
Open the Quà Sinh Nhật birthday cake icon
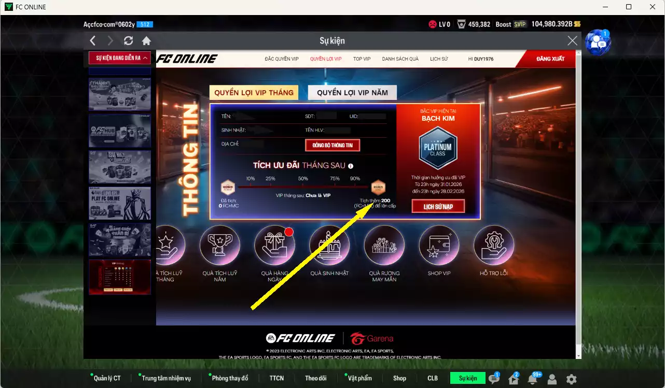329,246
